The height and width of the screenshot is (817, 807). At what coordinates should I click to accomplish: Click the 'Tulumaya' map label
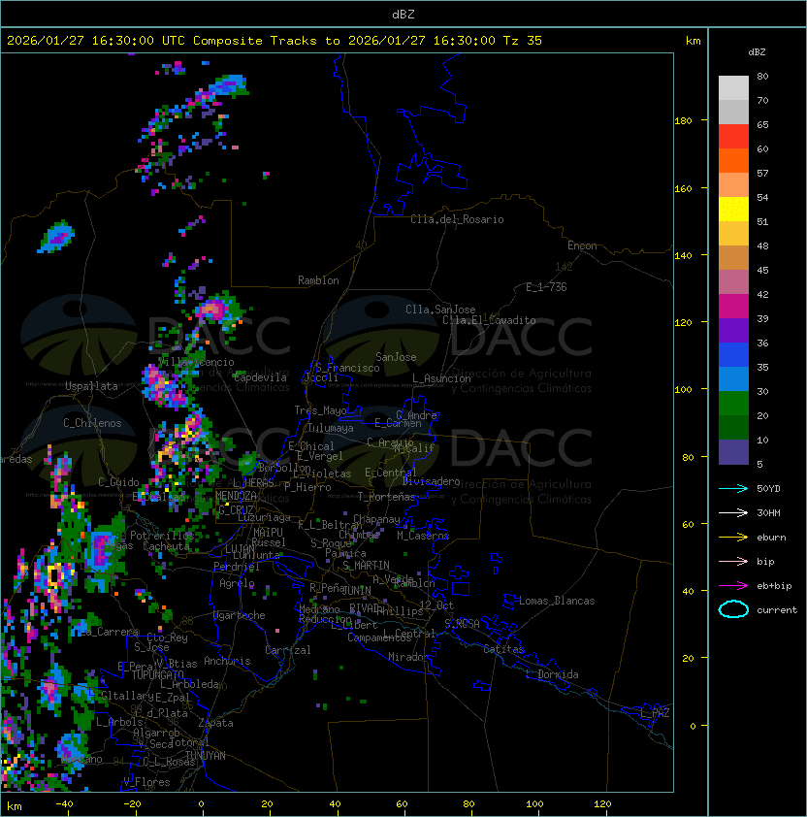tap(331, 428)
